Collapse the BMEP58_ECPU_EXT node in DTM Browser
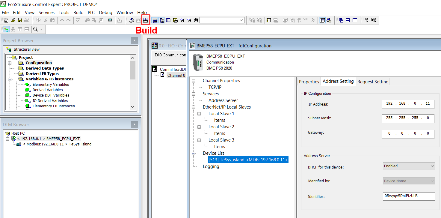 [x=7, y=139]
